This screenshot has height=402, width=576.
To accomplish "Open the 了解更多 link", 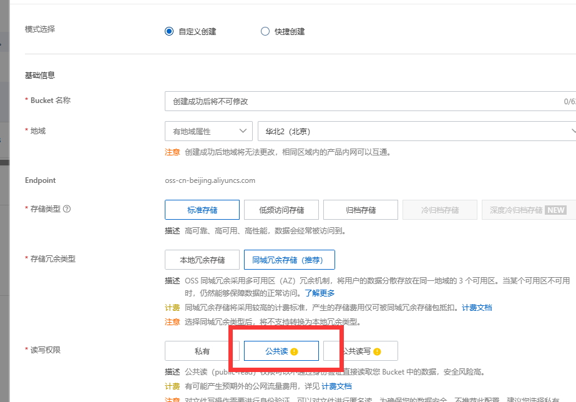I will coord(320,293).
